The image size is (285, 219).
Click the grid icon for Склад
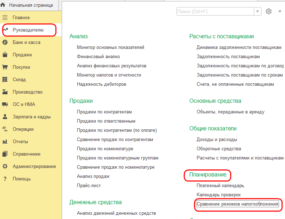tap(5, 79)
